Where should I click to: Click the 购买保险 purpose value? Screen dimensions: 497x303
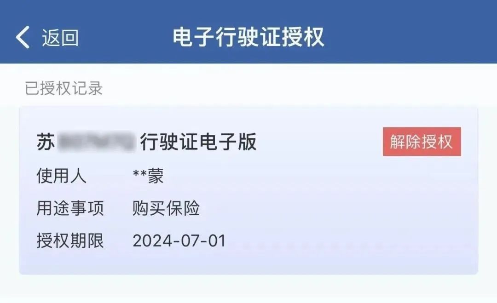pos(166,208)
